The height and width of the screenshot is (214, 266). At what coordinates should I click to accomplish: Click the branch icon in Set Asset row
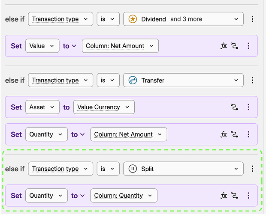click(x=234, y=107)
